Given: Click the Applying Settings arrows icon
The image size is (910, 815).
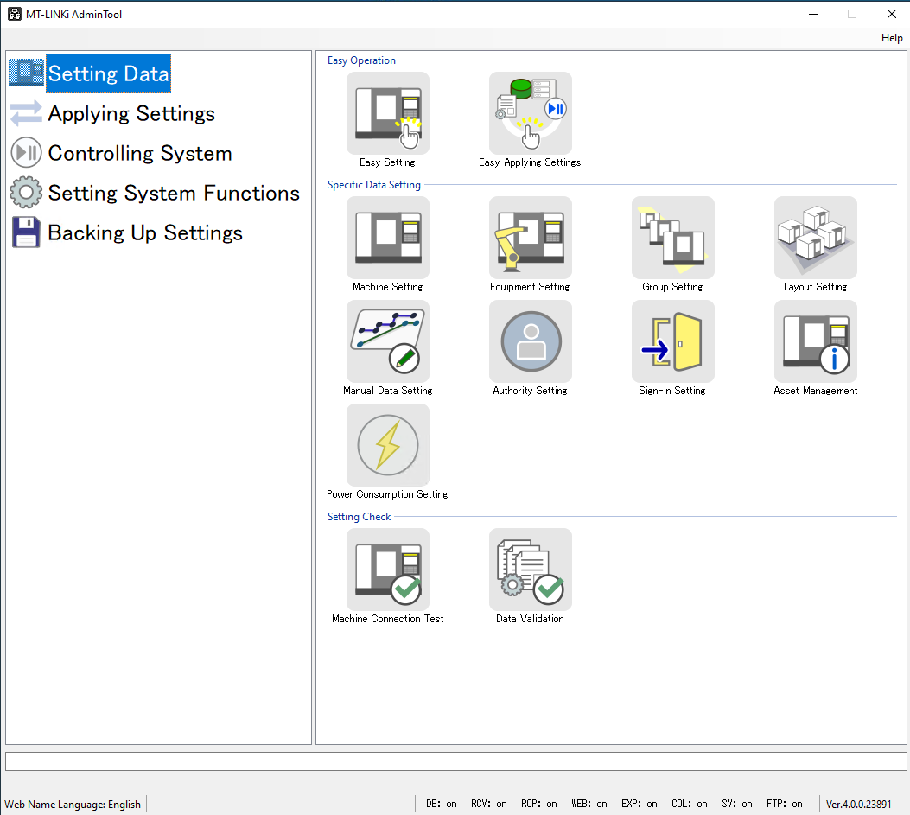Looking at the screenshot, I should coord(26,113).
